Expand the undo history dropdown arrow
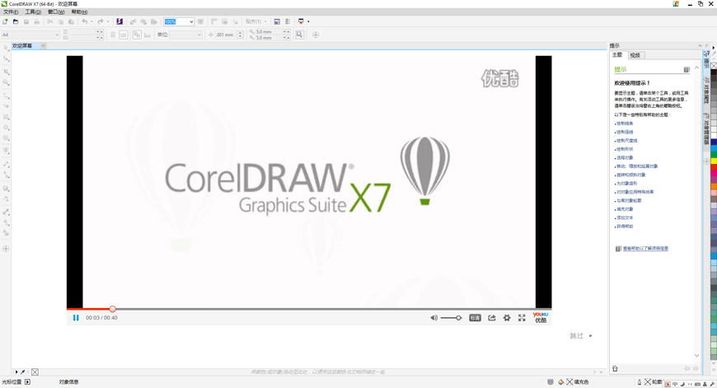 (x=91, y=21)
